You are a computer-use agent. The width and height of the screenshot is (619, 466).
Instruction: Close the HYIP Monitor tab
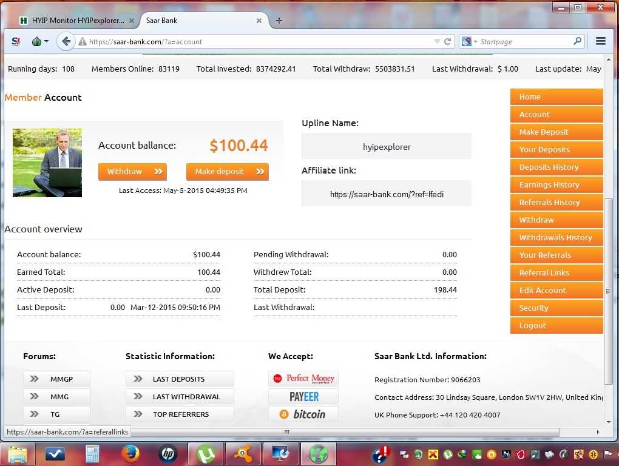click(x=132, y=20)
